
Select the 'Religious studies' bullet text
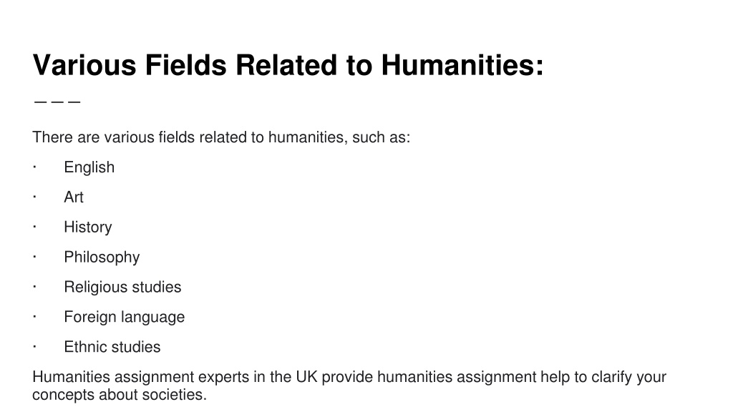click(x=122, y=287)
